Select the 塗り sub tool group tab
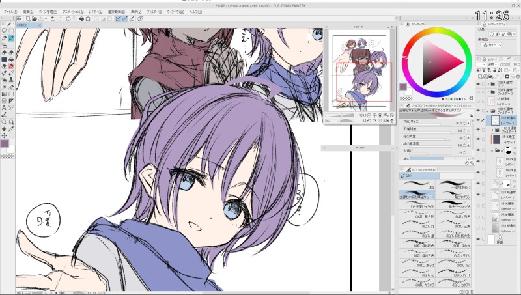Viewport: 521px width, 295px height. [x=419, y=176]
